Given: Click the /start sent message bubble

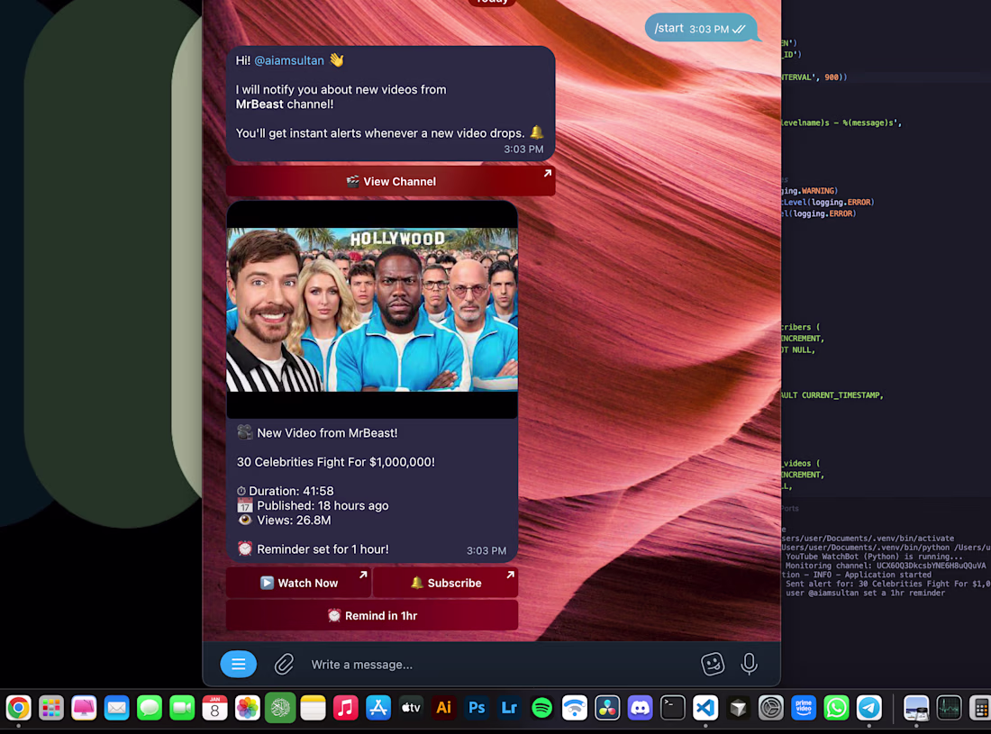Looking at the screenshot, I should point(701,29).
